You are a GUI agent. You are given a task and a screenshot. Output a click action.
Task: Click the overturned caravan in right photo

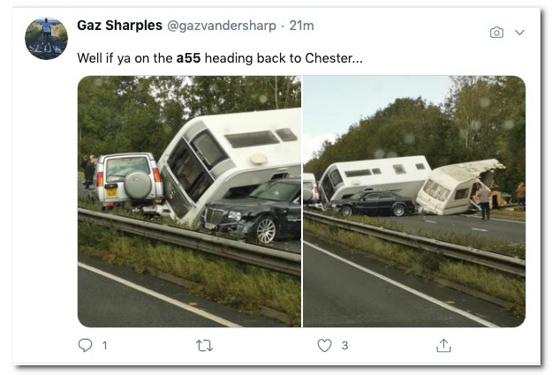(458, 187)
